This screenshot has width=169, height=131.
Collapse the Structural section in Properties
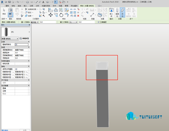(x=29, y=66)
